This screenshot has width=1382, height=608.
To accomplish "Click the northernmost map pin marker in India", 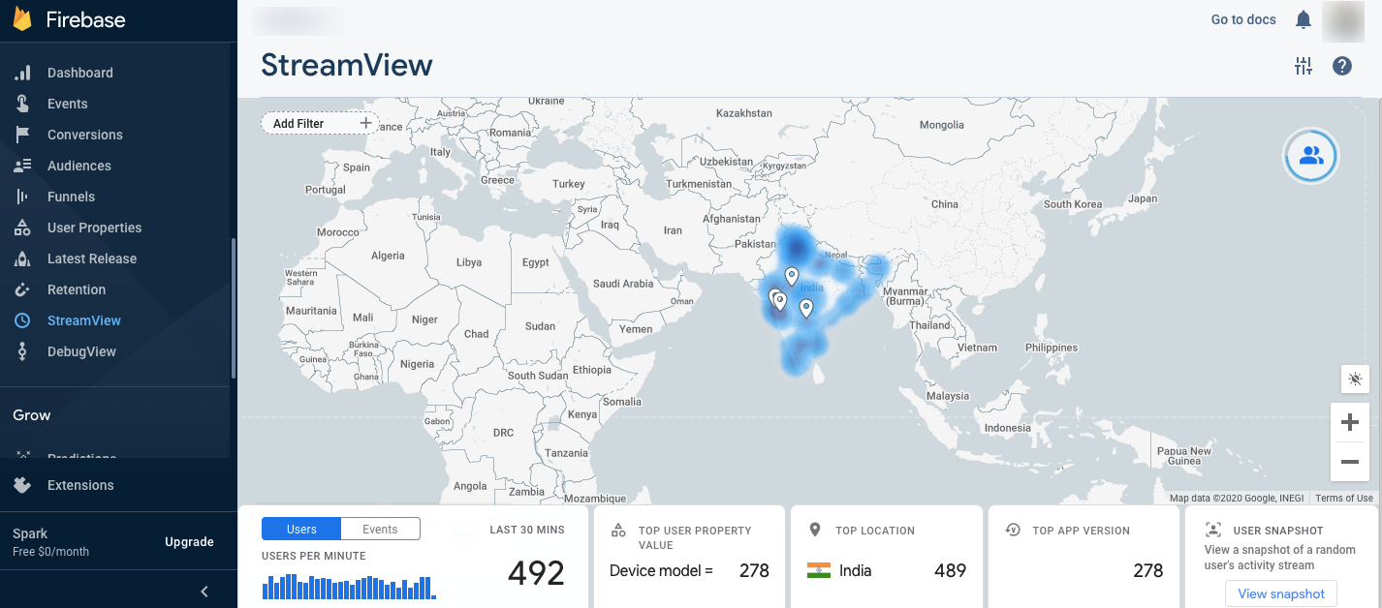I will coord(792,277).
